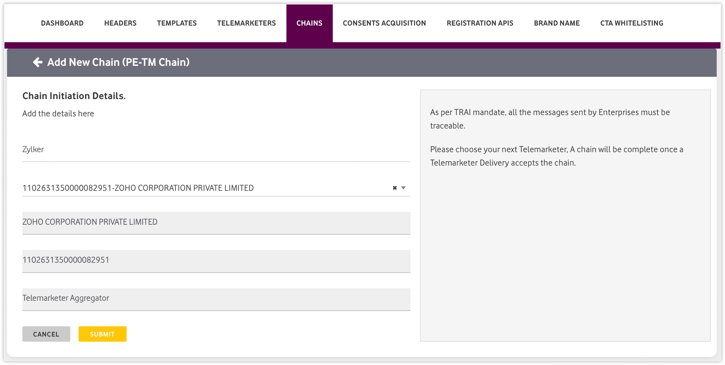The height and width of the screenshot is (365, 725).
Task: Open Consents Acquisition tab
Action: click(x=384, y=23)
